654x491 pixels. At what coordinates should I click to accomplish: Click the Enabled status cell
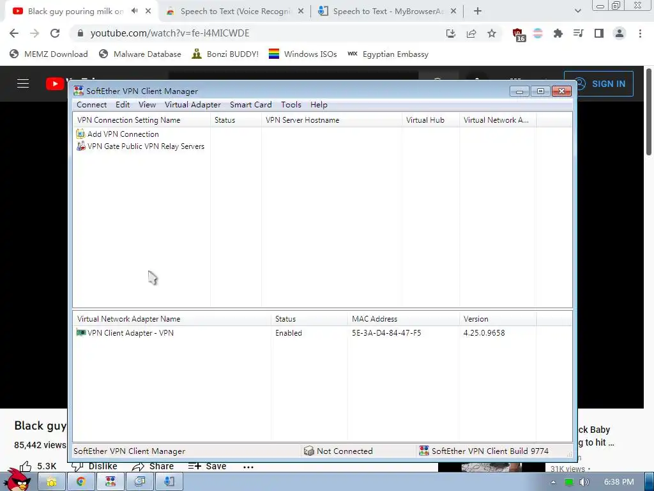(288, 333)
